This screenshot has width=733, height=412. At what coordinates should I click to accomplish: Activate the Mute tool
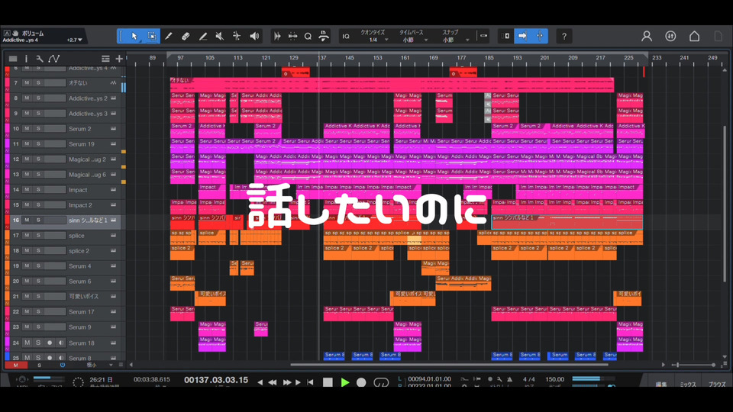(x=220, y=36)
